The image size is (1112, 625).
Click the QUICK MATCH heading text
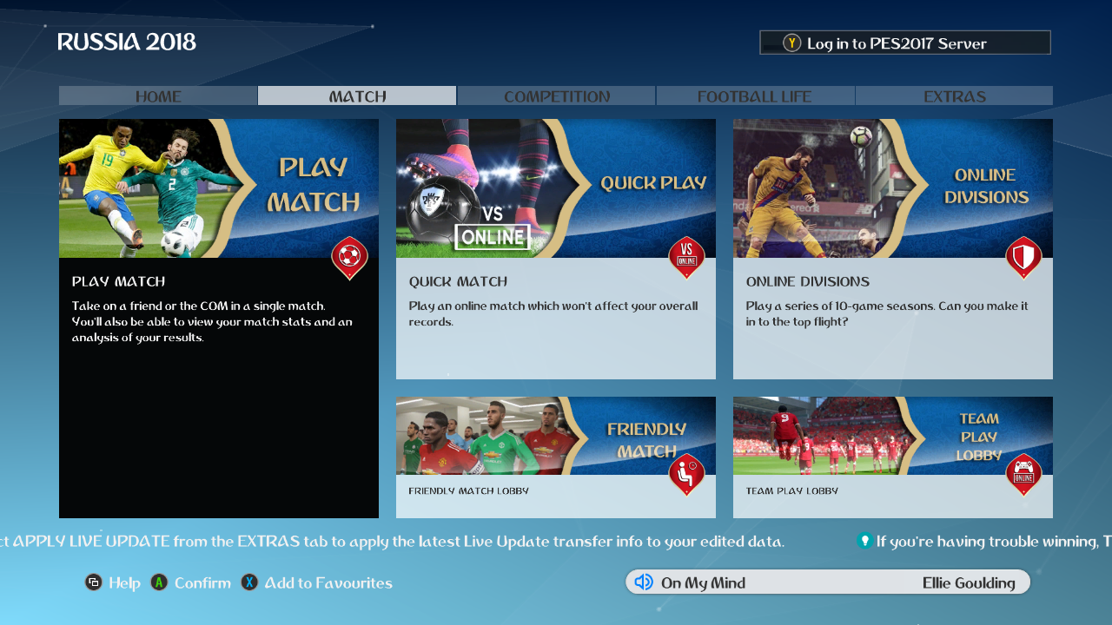458,282
